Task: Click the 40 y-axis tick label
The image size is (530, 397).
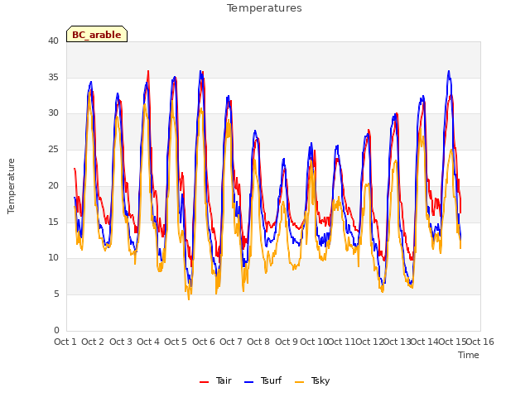Action: point(53,41)
